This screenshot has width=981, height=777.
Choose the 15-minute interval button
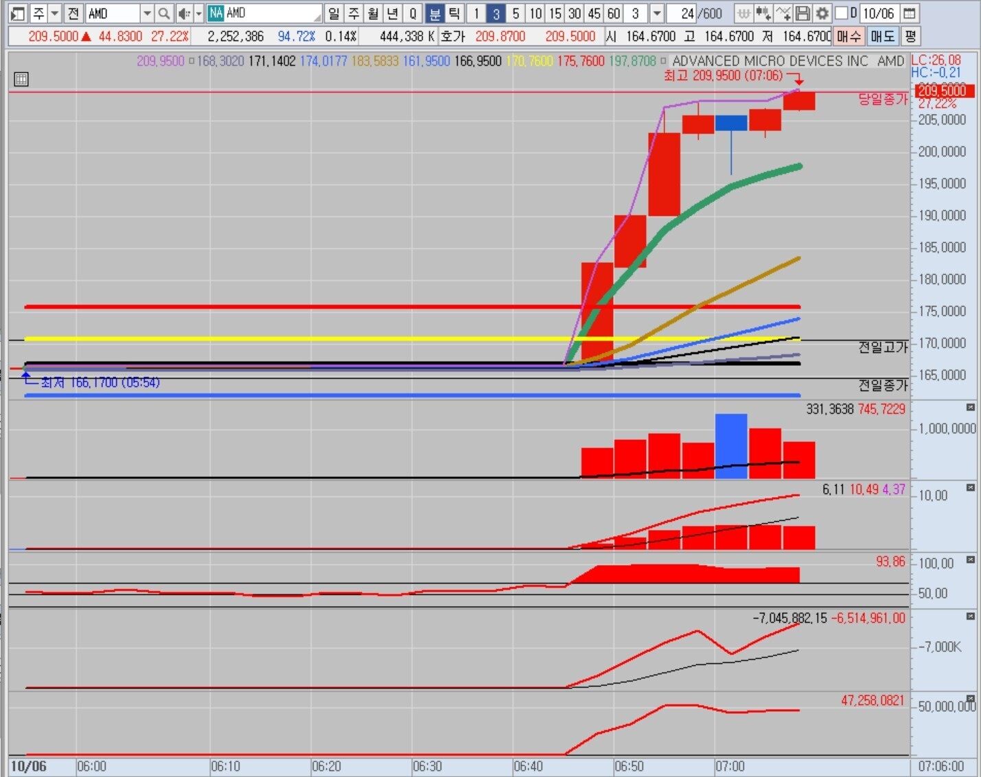(555, 13)
